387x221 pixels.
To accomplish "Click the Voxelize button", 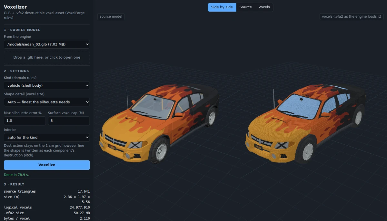I will click(x=47, y=165).
